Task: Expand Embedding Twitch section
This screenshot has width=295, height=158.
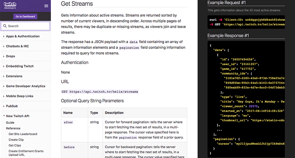Action: (25, 66)
